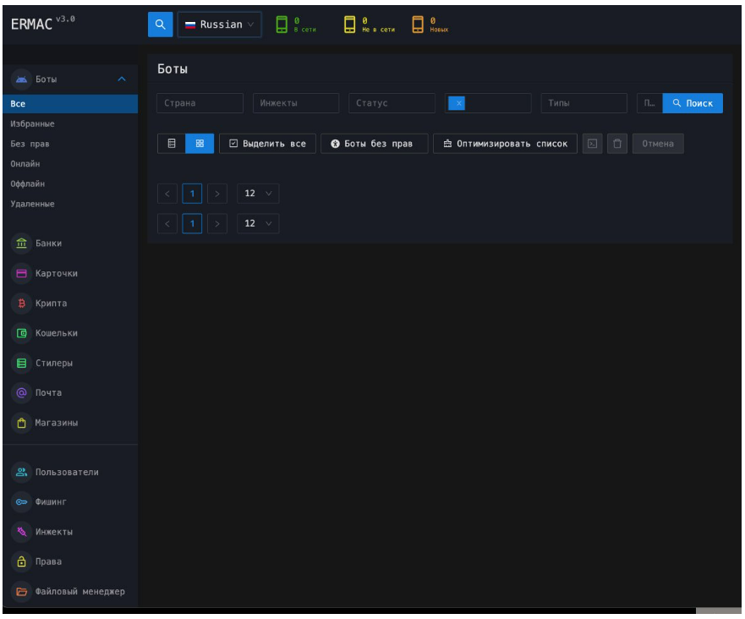Open the Крипта bitcoin icon
Viewport: 745px width, 619px height.
(21, 303)
